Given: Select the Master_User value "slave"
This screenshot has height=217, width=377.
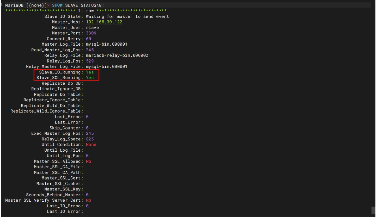Looking at the screenshot, I should coord(92,28).
